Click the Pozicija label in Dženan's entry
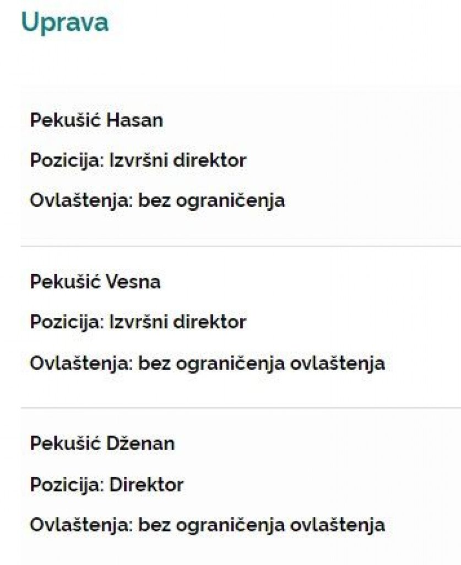Screen dimensions: 461x565 [x=67, y=485]
